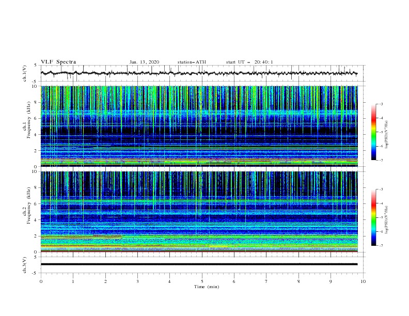Click the ch.3 flat voltage trace
This screenshot has height=316, width=409.
coord(199,264)
